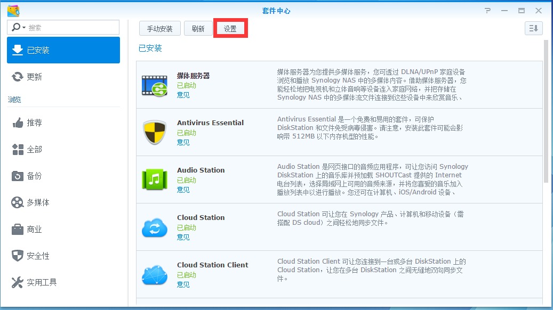Click the 更新 circular arrows icon
553x310 pixels.
pyautogui.click(x=17, y=77)
